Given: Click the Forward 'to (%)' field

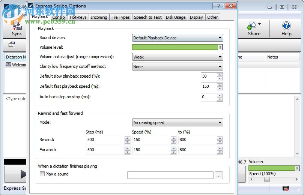Looking at the screenshot, I should tap(197, 150).
